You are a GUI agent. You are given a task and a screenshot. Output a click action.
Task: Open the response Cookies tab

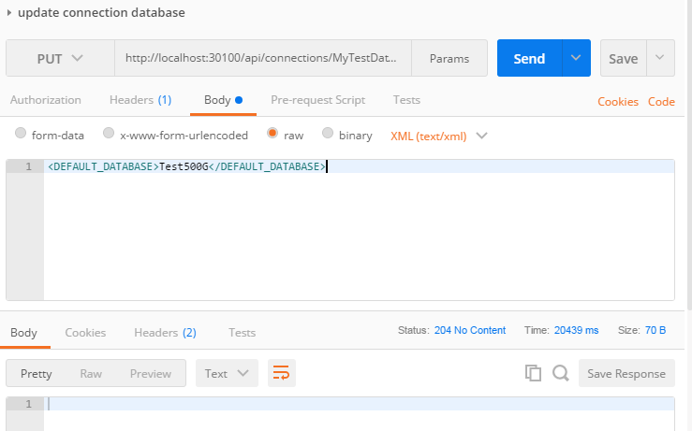coord(85,333)
